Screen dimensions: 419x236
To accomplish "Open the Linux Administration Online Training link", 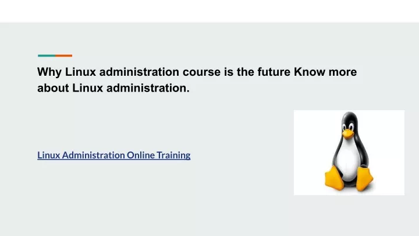I will point(114,155).
